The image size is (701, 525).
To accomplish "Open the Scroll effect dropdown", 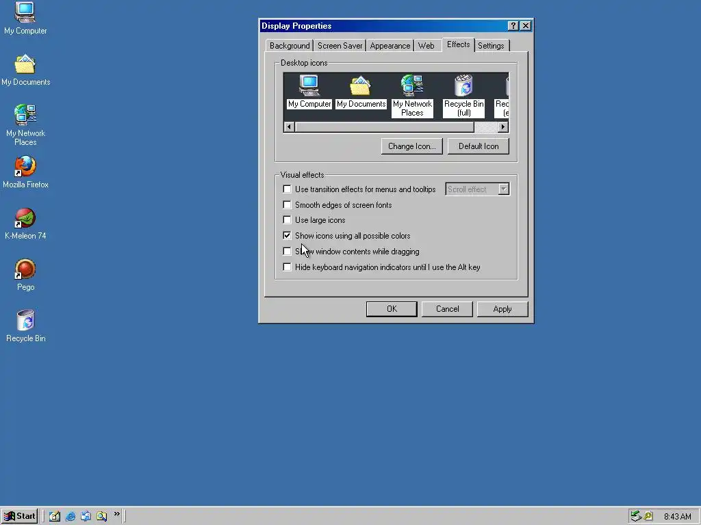I will [x=504, y=189].
